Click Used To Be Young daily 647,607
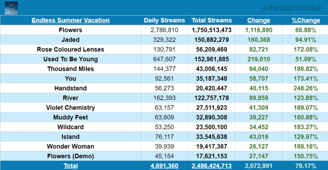Image resolution: width=328 pixels, height=170 pixels. tap(164, 59)
